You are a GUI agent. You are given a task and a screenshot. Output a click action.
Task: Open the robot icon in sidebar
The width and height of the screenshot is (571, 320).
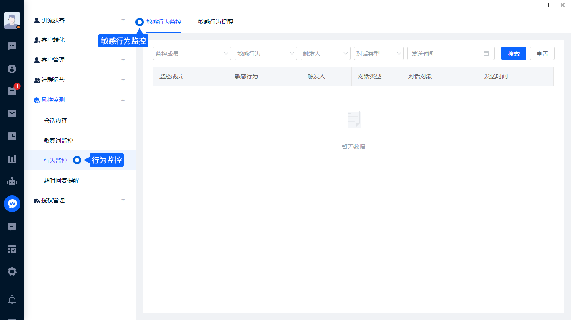click(12, 181)
